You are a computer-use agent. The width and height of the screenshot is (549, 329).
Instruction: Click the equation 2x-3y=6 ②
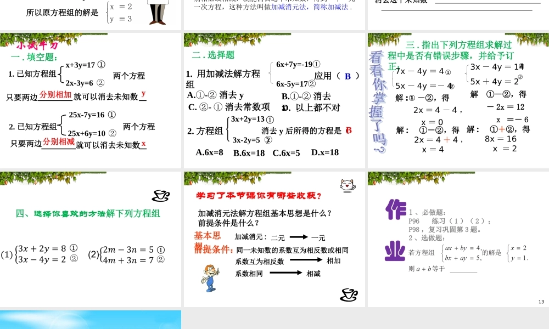click(85, 83)
